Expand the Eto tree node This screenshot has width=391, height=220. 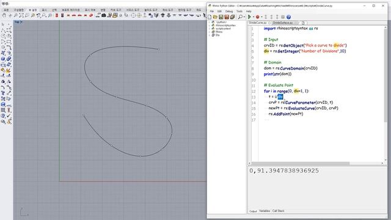[x=209, y=35]
